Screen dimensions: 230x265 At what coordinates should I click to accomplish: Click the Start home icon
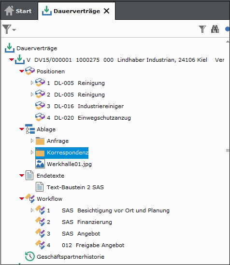(9, 11)
